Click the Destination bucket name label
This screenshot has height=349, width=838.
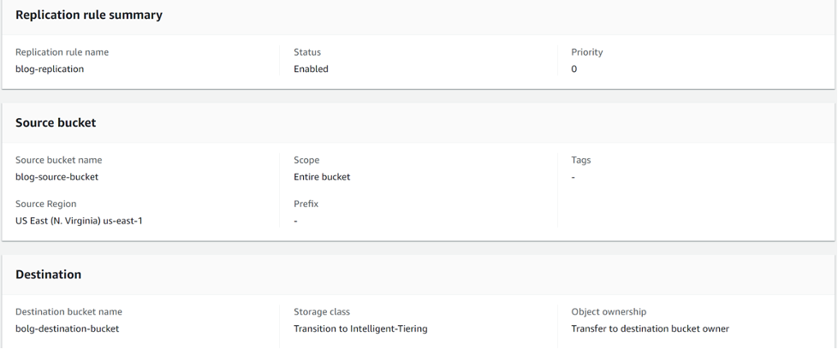(x=68, y=311)
